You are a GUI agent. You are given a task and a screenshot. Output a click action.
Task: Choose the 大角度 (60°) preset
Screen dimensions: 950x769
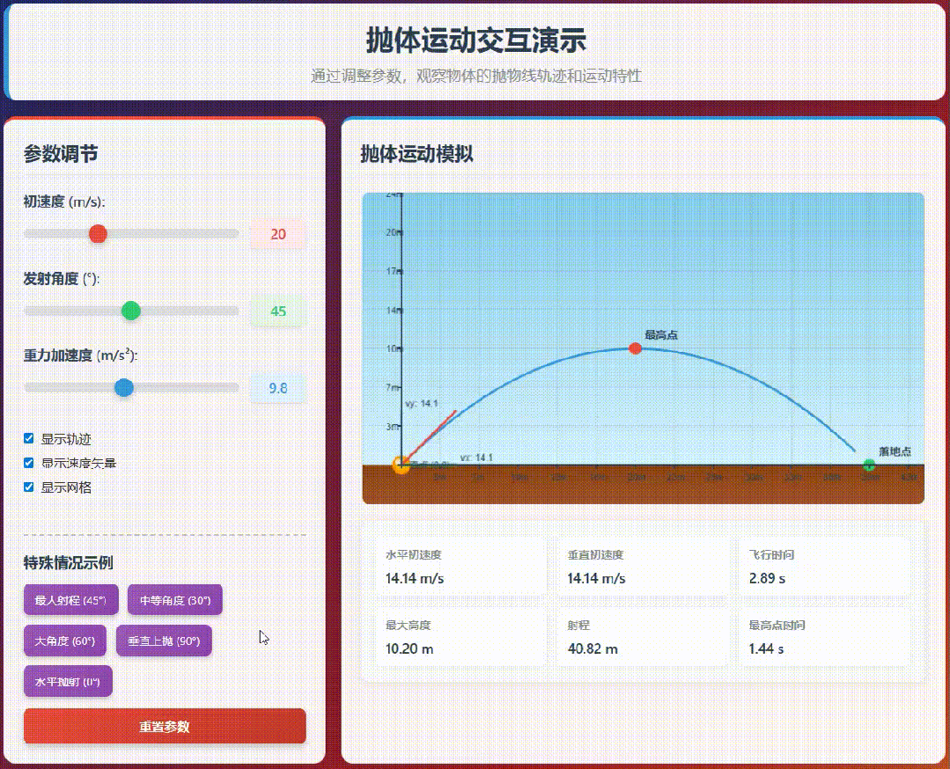(65, 641)
